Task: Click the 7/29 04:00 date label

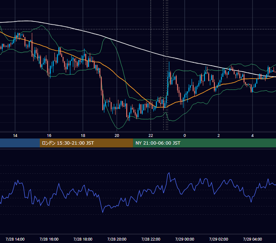Action: (252, 239)
